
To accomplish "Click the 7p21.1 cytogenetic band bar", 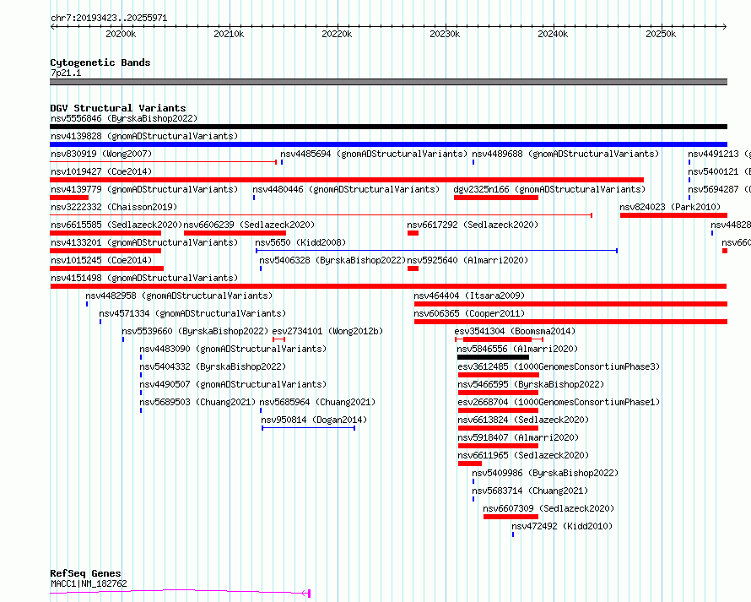I will click(388, 82).
